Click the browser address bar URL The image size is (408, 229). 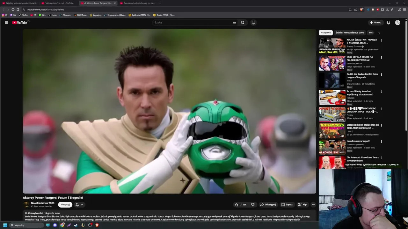pyautogui.click(x=46, y=10)
